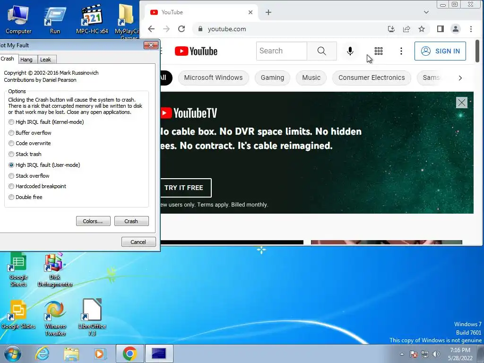Open YouTube settings three-dot icon
The width and height of the screenshot is (484, 363).
[x=401, y=51]
